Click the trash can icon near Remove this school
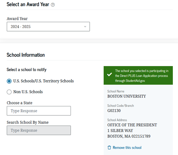This screenshot has width=178, height=155. point(109,147)
